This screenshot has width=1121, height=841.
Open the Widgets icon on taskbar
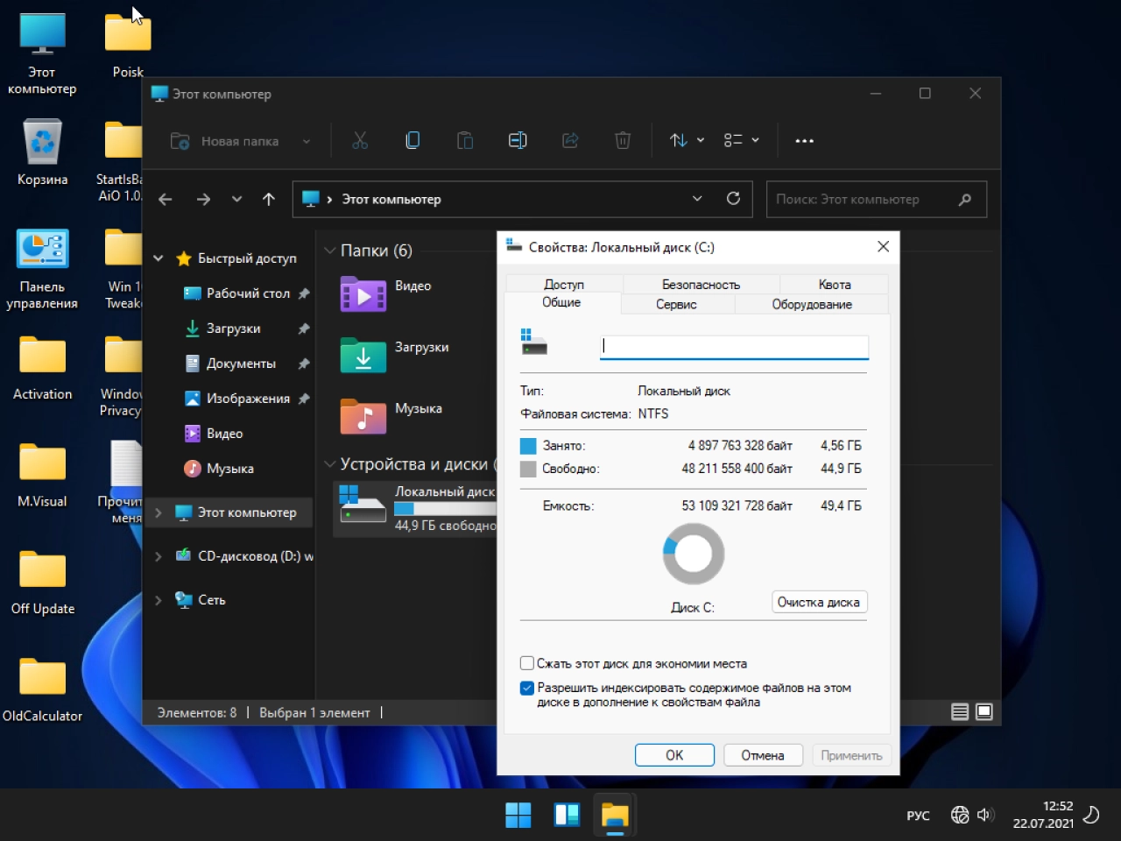(x=567, y=815)
